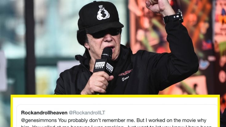226x127 pixels.
Task: Click the dark sunglasses on the man's face
Action: click(106, 33)
